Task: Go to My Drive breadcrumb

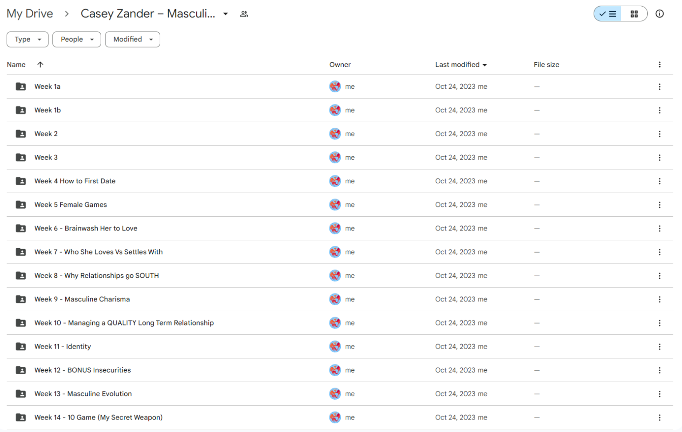Action: point(30,14)
